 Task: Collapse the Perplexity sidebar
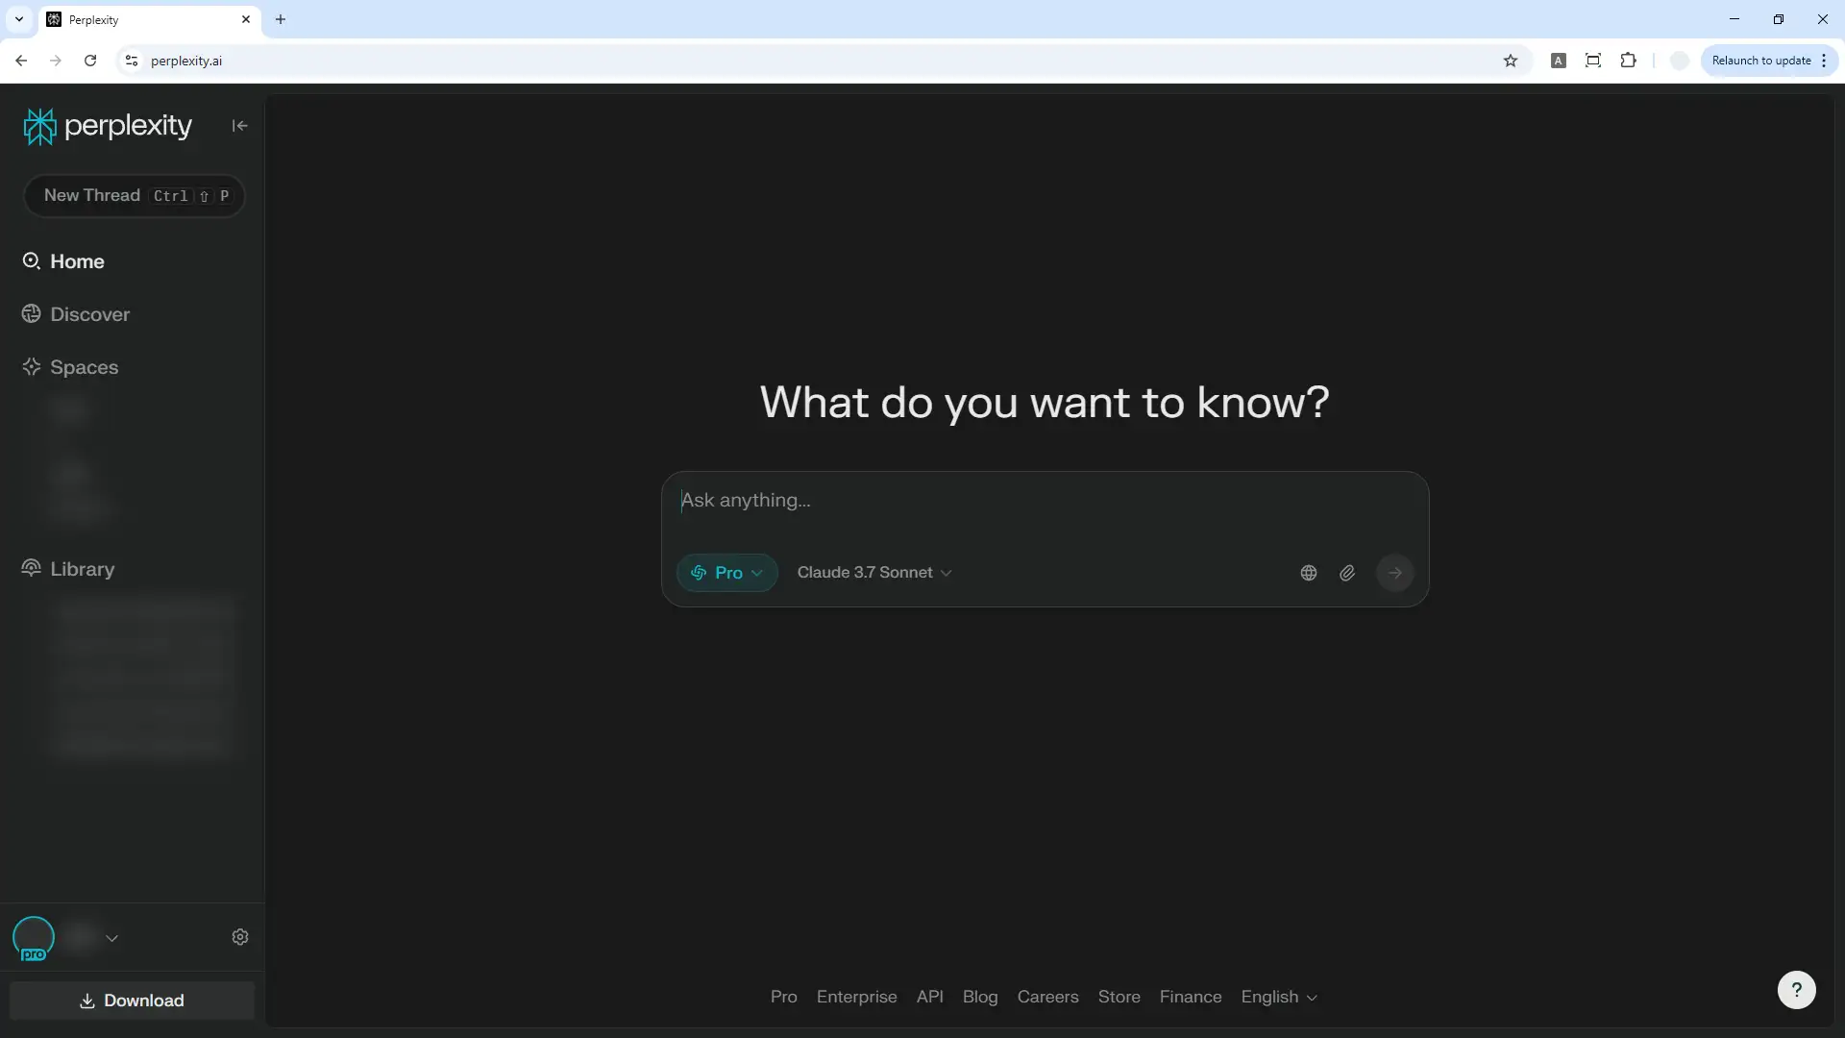[x=239, y=126]
